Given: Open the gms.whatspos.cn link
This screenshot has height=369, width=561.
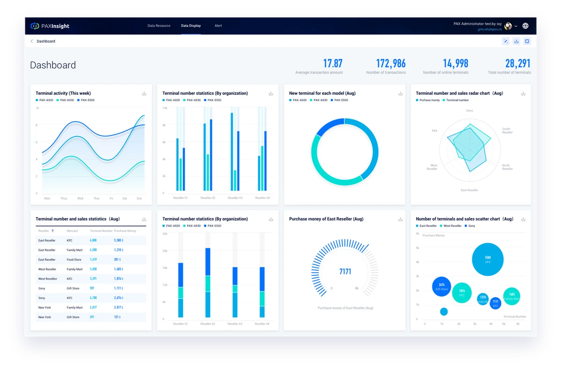Looking at the screenshot, I should point(489,29).
